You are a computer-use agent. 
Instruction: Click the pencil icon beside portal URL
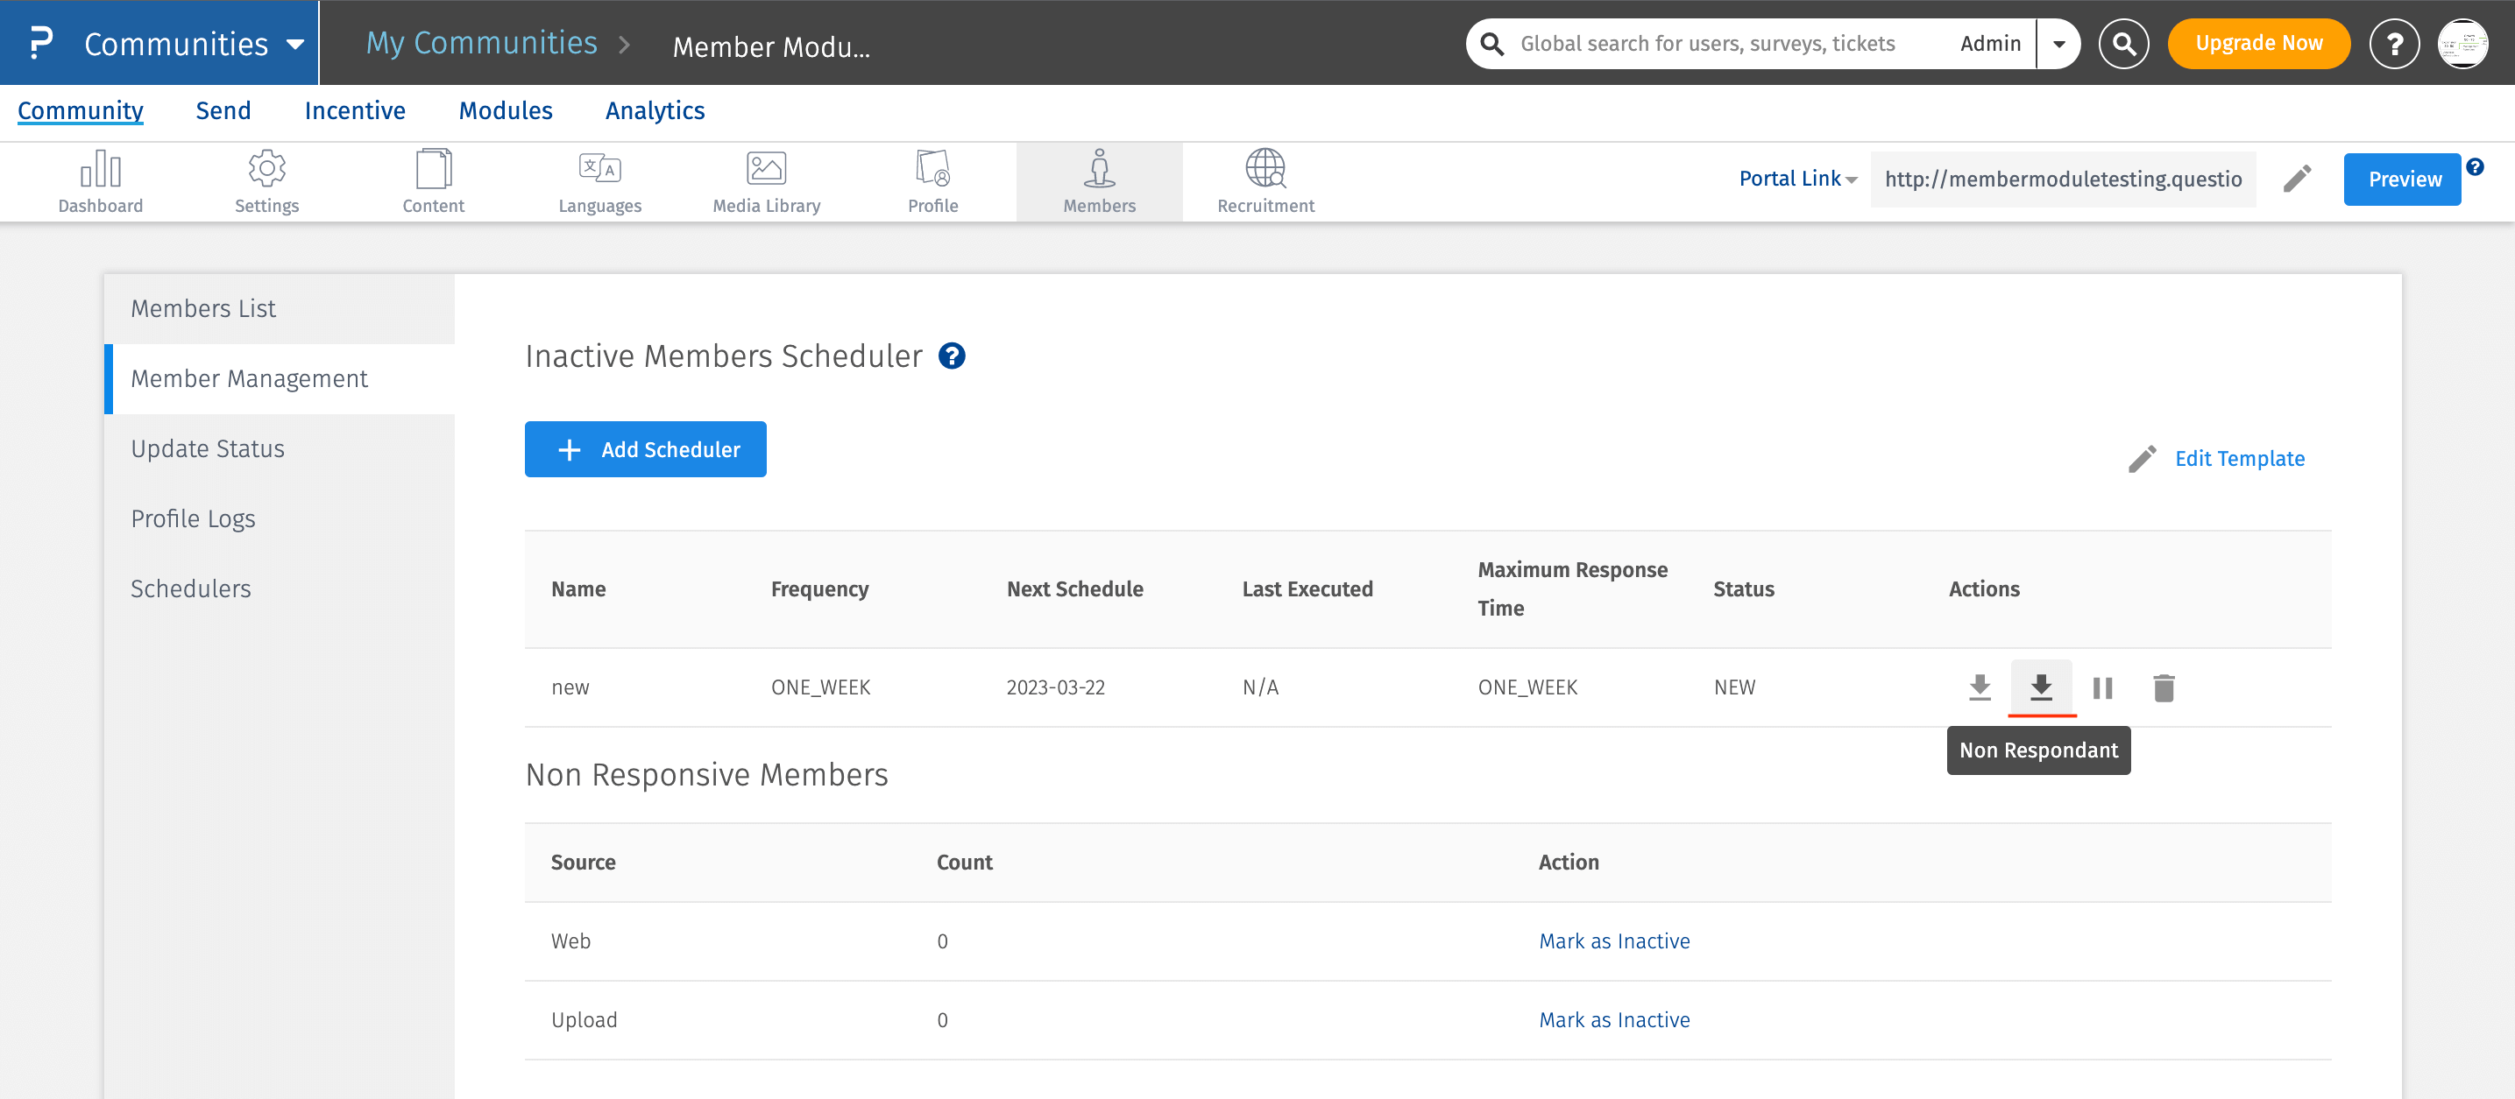click(2296, 179)
